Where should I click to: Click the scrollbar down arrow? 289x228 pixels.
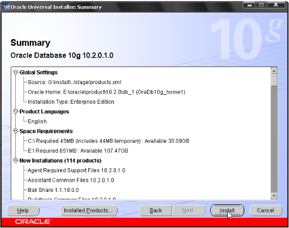tap(274, 196)
